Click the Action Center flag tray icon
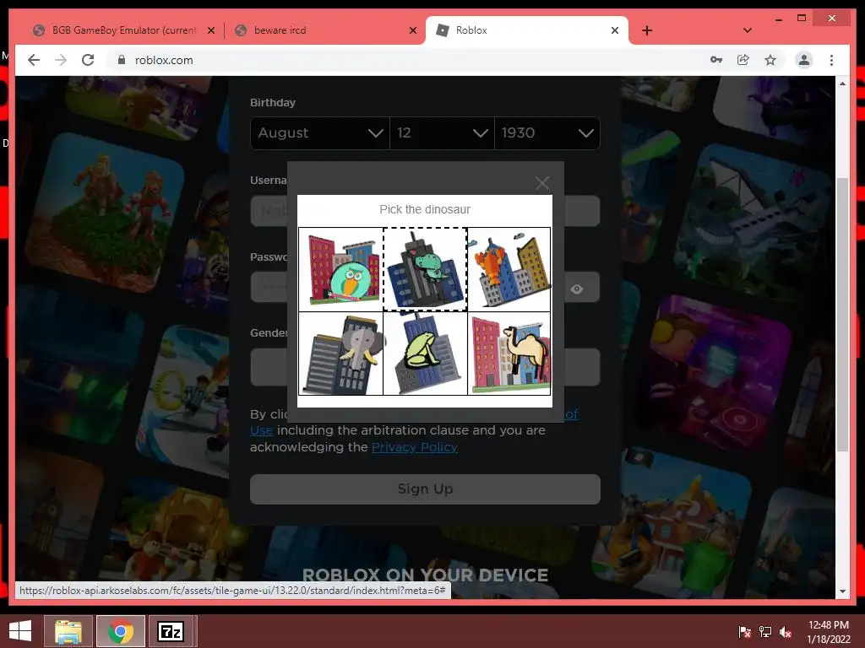The height and width of the screenshot is (648, 865). coord(744,632)
